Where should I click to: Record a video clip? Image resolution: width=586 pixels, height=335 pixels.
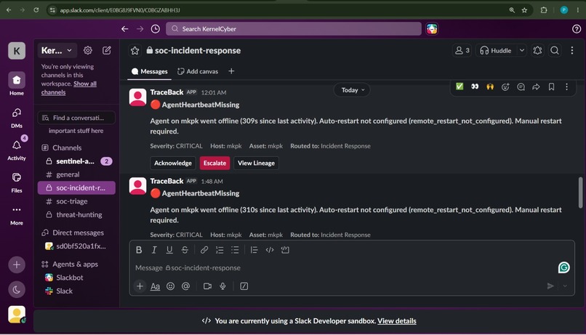207,286
